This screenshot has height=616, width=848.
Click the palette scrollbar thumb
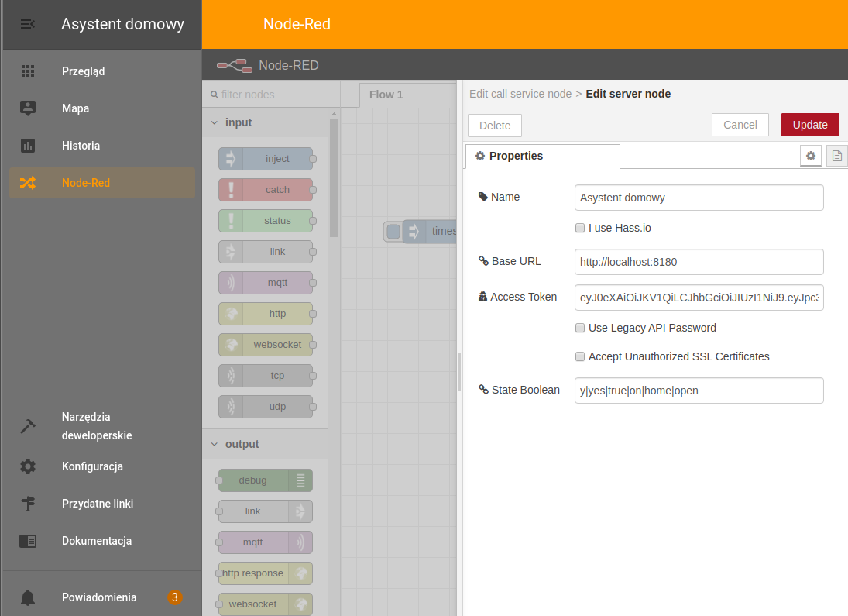(x=334, y=177)
